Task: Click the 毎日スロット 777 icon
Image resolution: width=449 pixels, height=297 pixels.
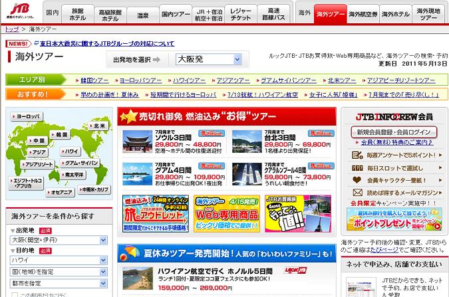Action: click(x=357, y=168)
